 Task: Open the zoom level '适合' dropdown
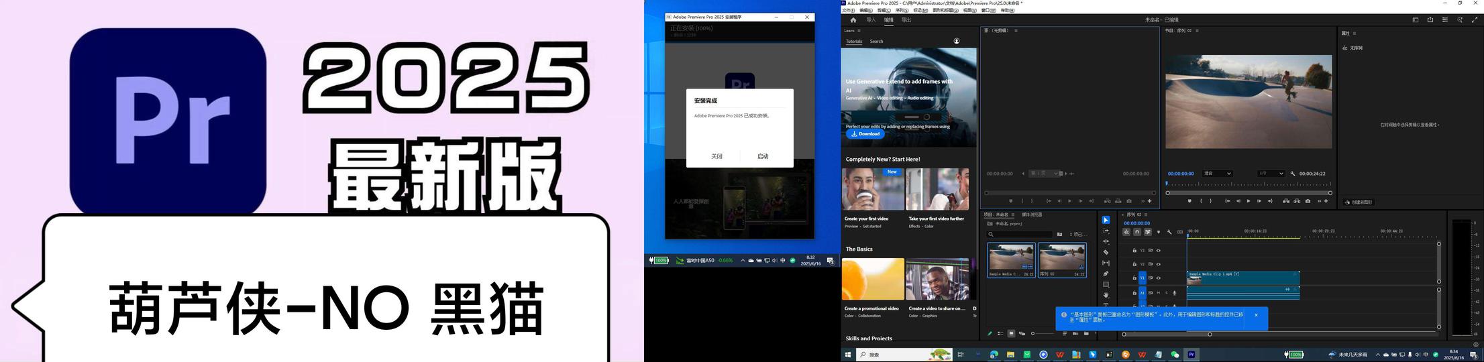click(x=1217, y=174)
